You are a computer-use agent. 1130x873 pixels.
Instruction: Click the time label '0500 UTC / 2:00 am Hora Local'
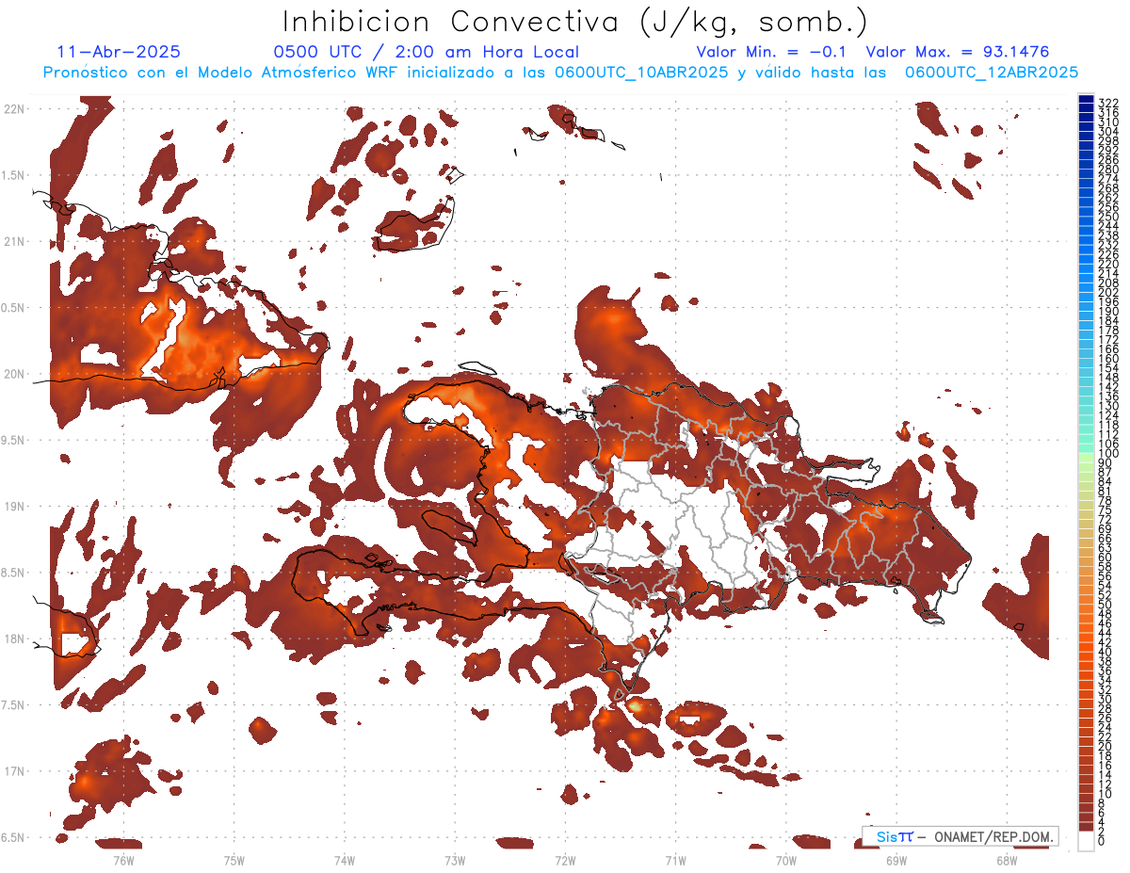(x=426, y=52)
